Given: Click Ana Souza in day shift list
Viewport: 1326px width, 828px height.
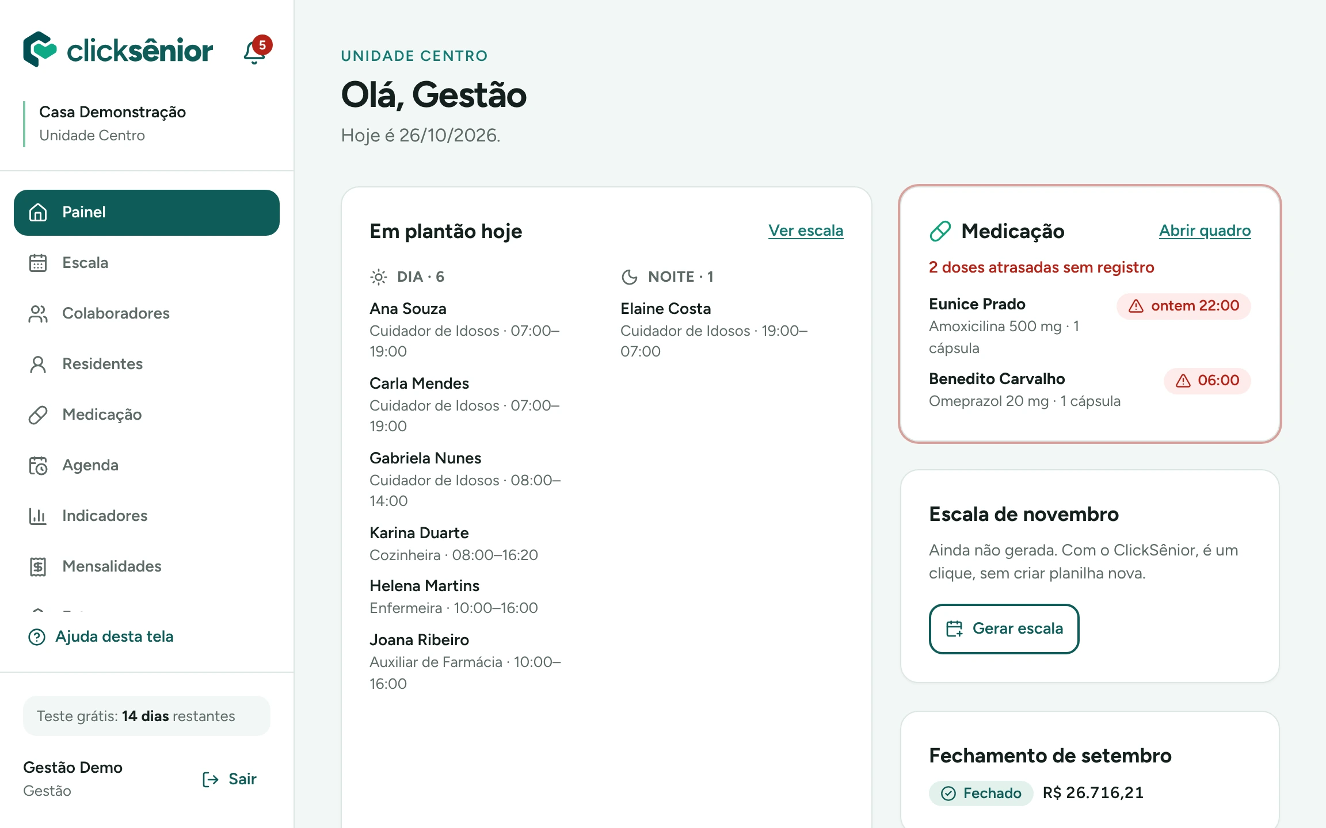Looking at the screenshot, I should (x=408, y=309).
